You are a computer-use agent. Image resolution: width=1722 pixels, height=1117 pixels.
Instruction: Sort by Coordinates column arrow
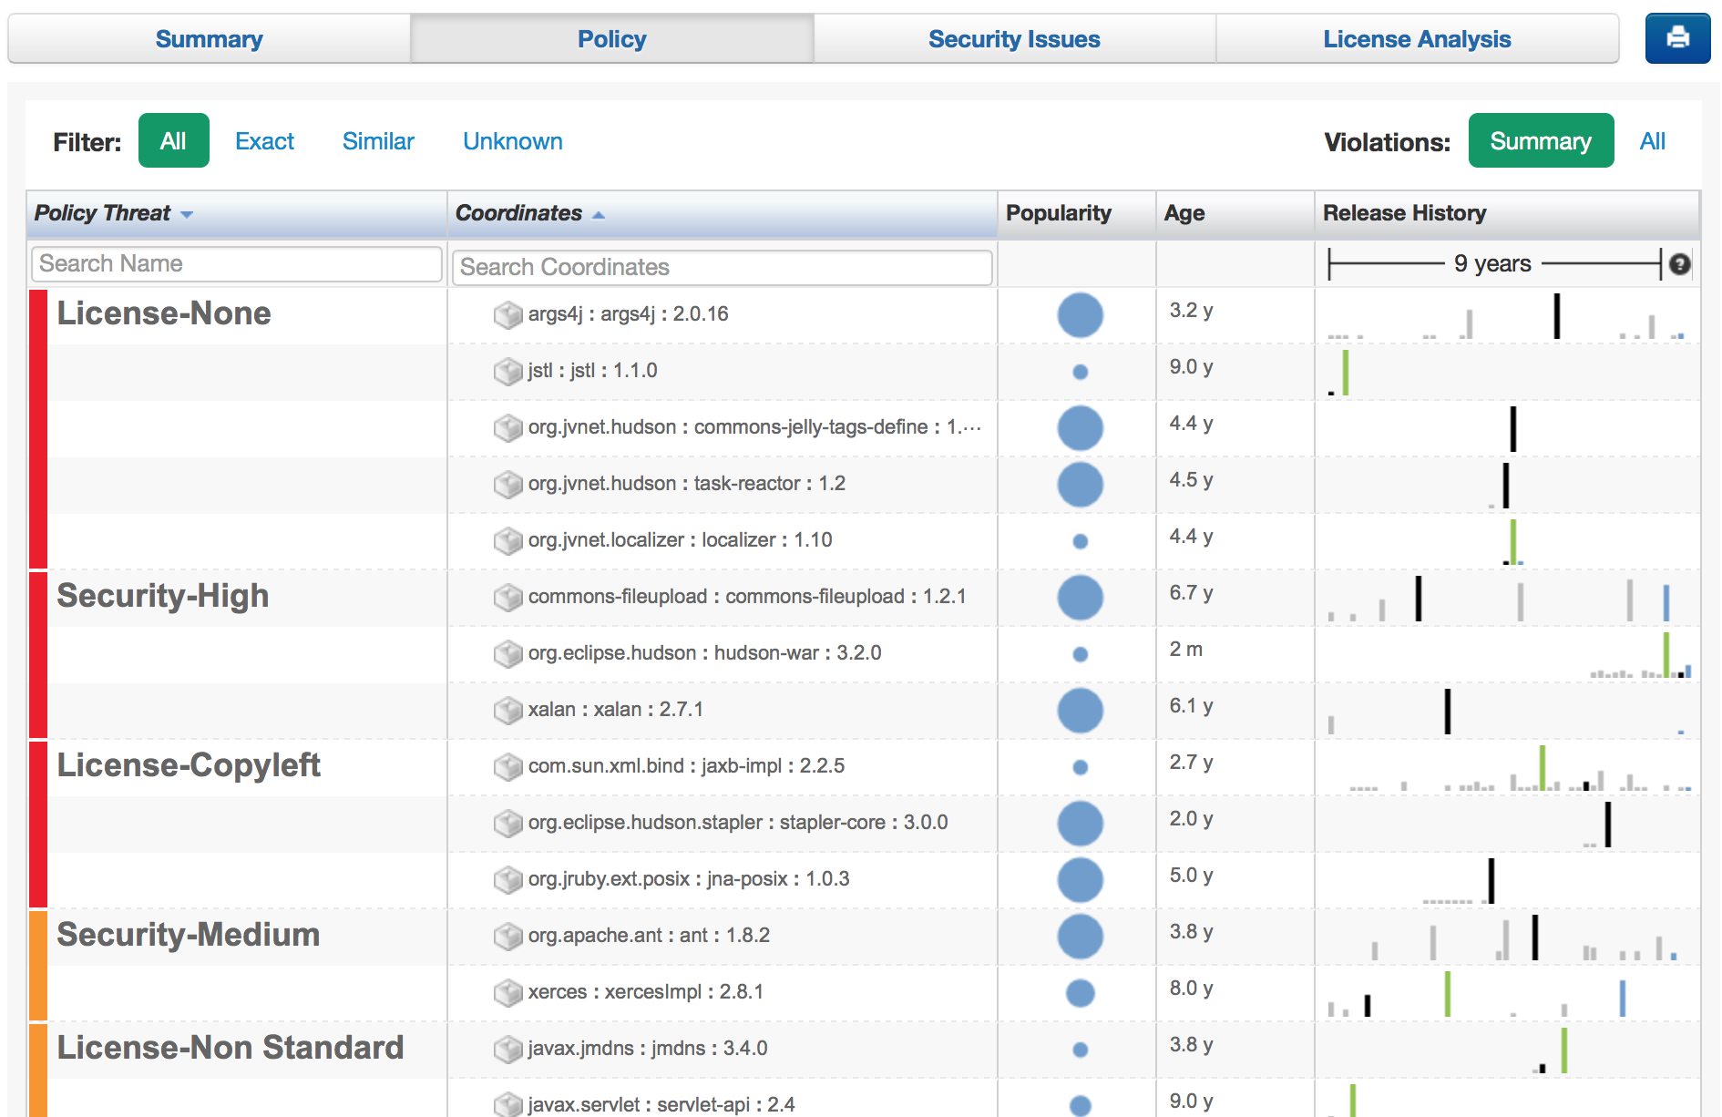[599, 215]
